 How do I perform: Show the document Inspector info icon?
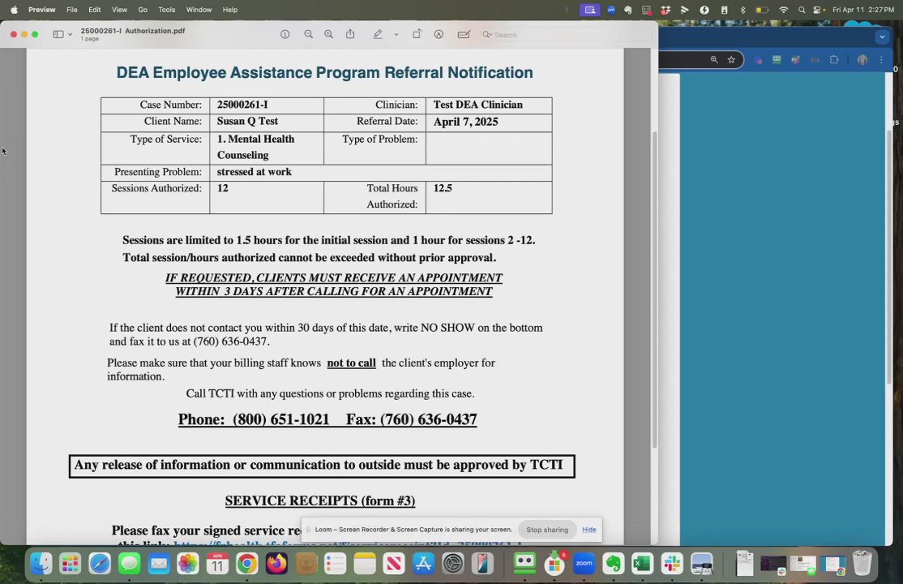(285, 35)
